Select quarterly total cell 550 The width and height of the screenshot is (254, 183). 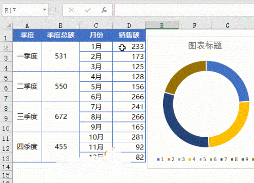pyautogui.click(x=60, y=86)
